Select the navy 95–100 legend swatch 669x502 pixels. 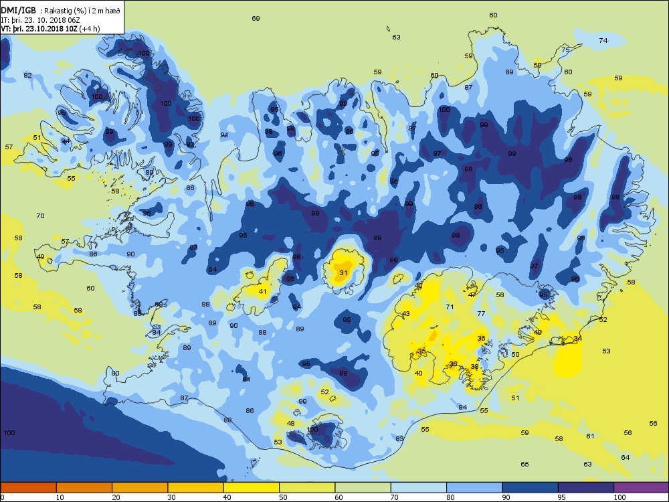[586, 487]
